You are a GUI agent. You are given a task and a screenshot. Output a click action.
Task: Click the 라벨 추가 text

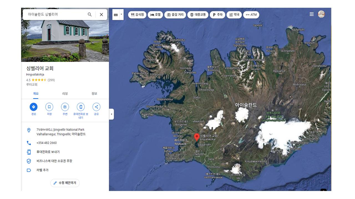pyautogui.click(x=42, y=170)
